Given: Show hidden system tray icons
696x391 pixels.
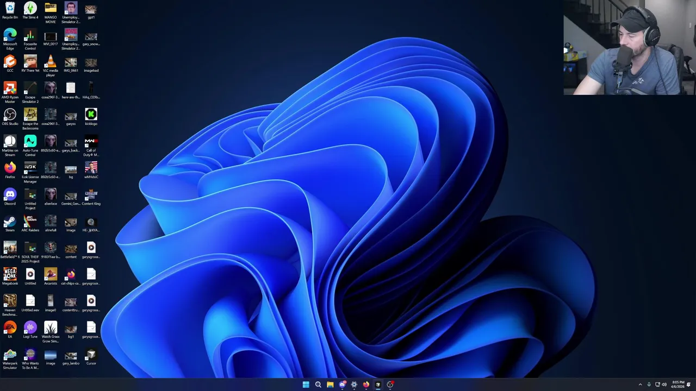Looking at the screenshot, I should tap(640, 384).
